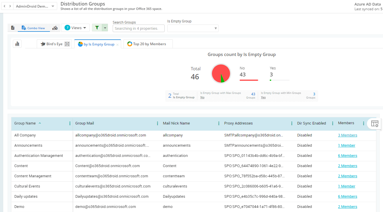Close the by Is Empty Group tab

[x=117, y=45]
